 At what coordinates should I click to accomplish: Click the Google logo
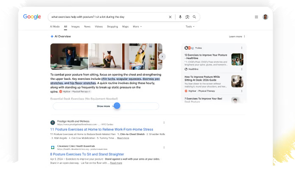click(x=32, y=17)
